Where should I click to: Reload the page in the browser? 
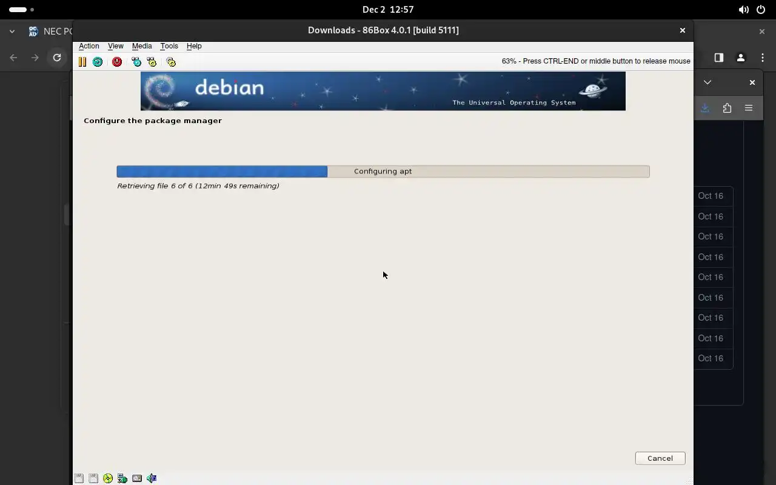pyautogui.click(x=57, y=58)
